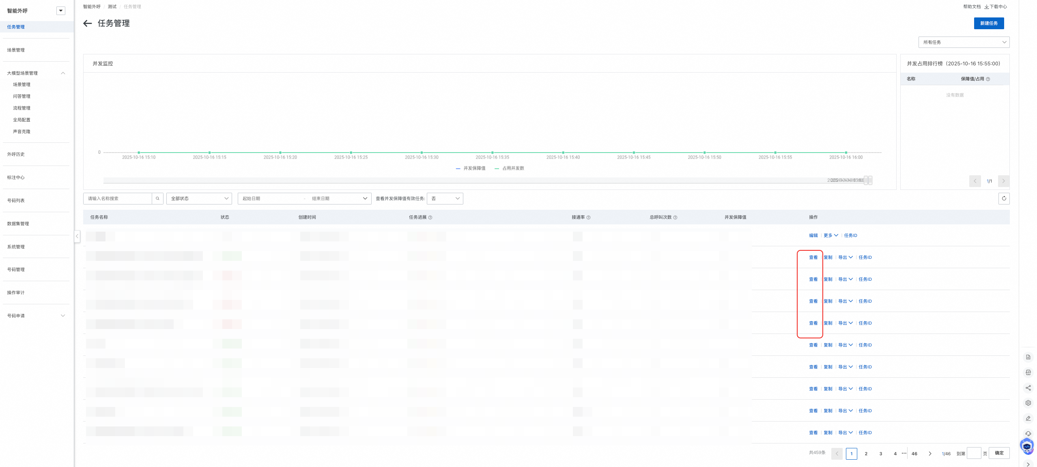Collapse the left sidebar with the arrow handle
1037x467 pixels.
(77, 236)
